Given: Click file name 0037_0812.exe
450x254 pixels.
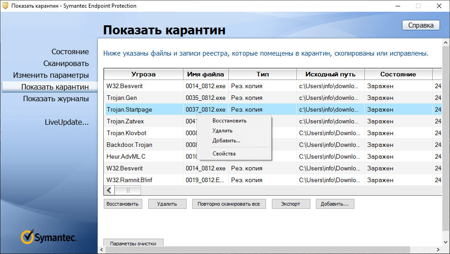Looking at the screenshot, I should pos(205,110).
